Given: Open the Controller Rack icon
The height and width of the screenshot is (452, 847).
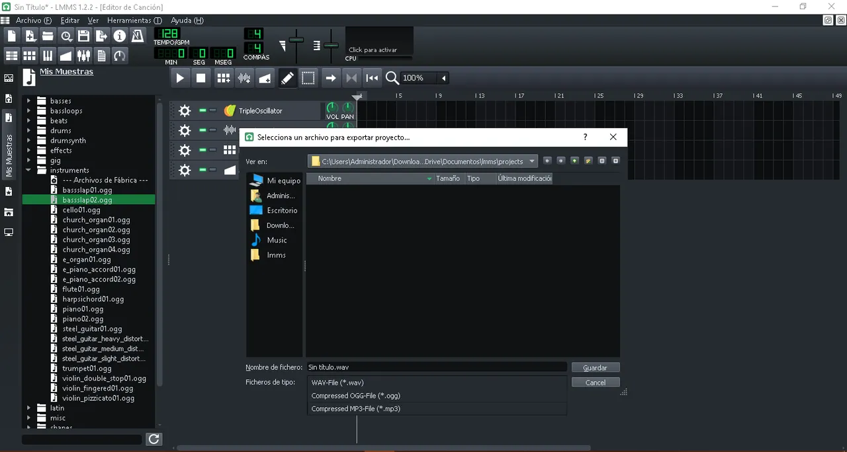Looking at the screenshot, I should pos(120,56).
